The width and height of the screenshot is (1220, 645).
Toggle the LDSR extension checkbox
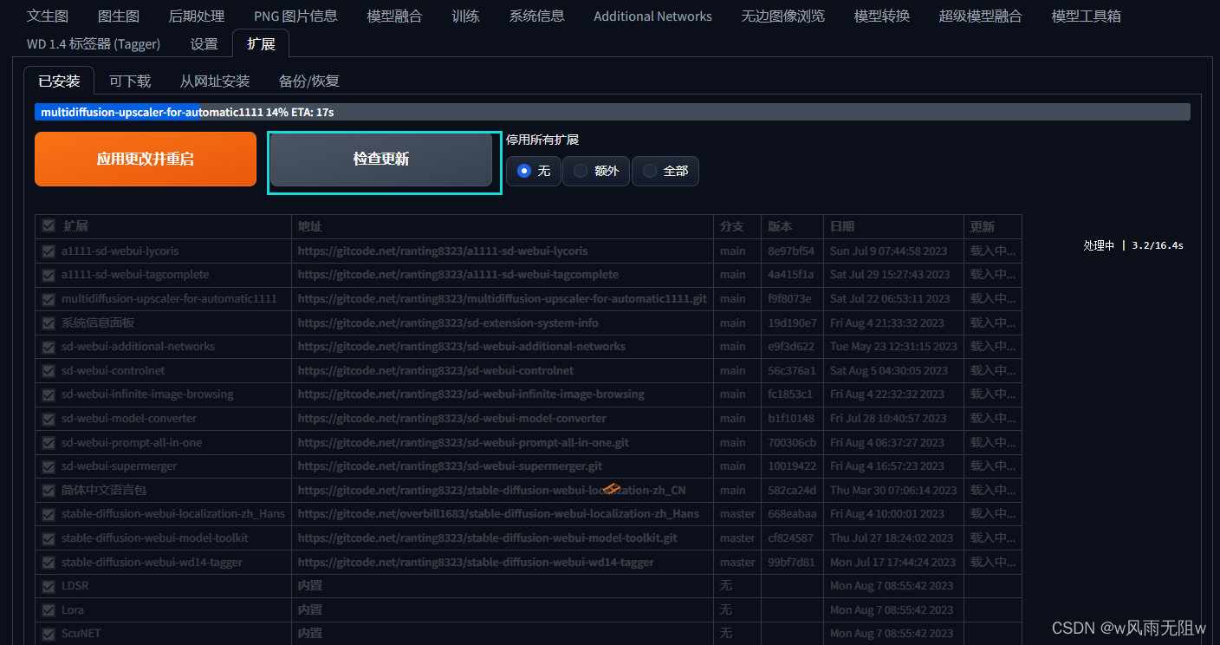coord(49,585)
